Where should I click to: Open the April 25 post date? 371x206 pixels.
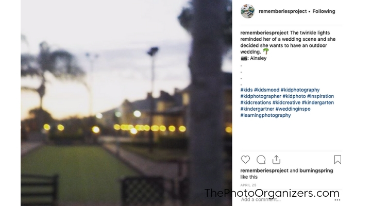(248, 185)
